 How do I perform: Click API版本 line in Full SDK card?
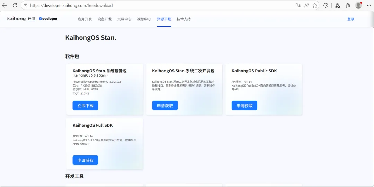click(x=82, y=136)
